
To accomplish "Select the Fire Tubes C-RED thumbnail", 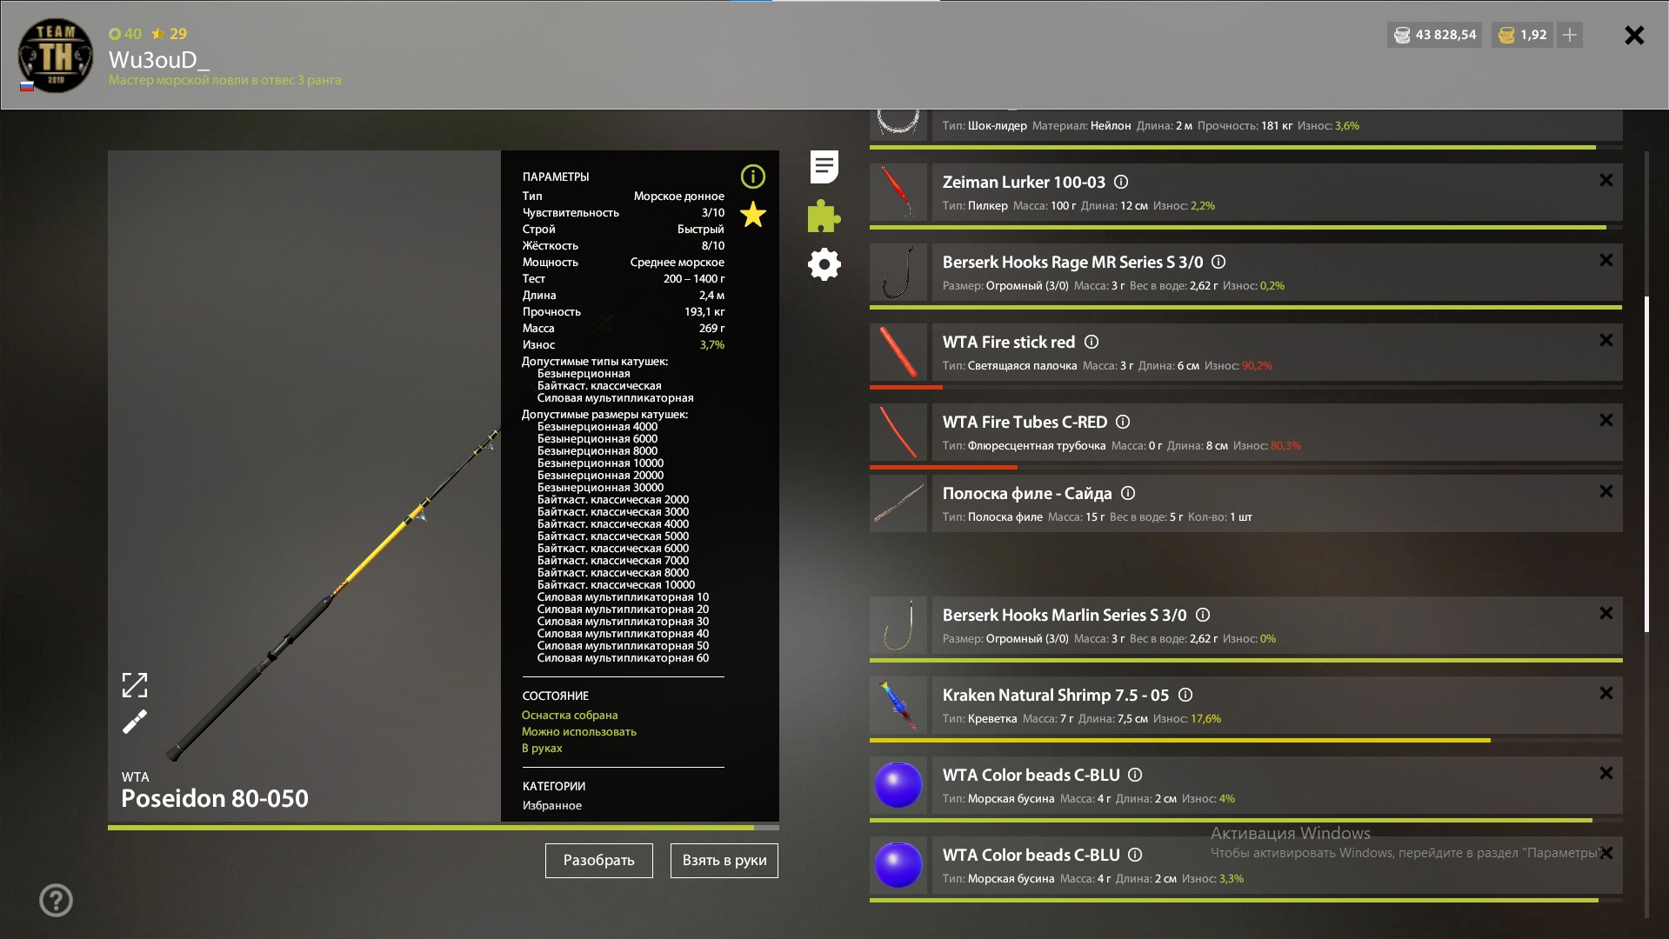I will tap(898, 432).
